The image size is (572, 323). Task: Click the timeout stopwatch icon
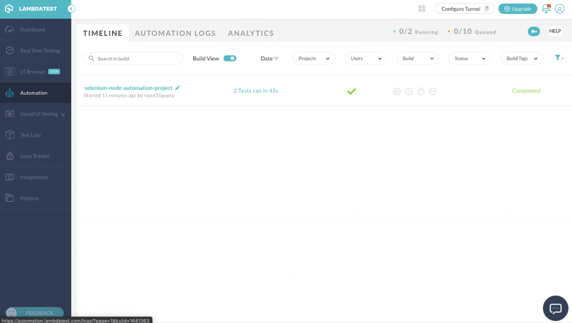pos(421,91)
